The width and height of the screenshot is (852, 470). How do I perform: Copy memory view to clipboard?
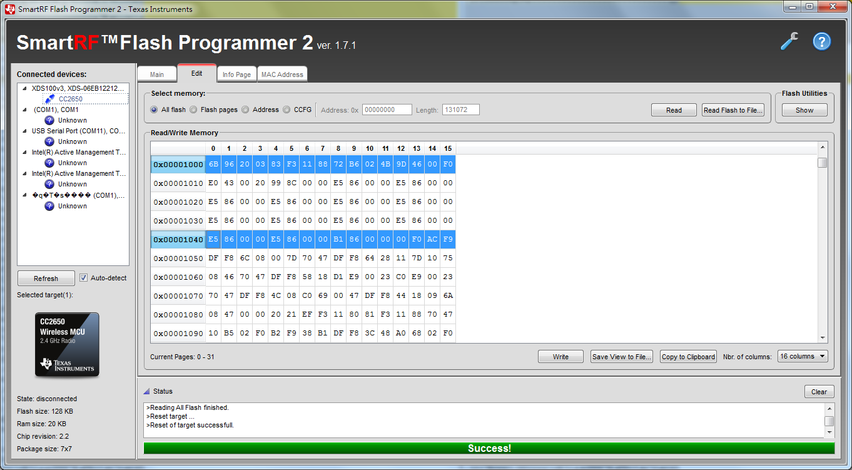tap(688, 356)
